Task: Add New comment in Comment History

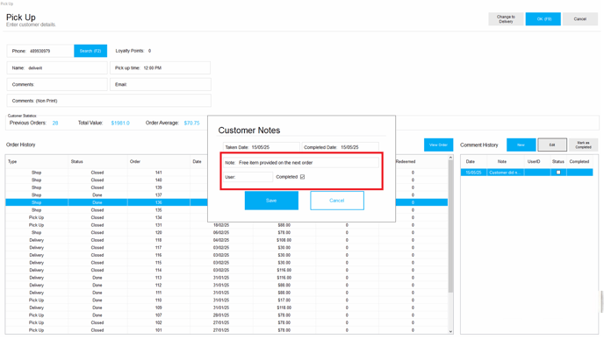Action: click(x=521, y=145)
